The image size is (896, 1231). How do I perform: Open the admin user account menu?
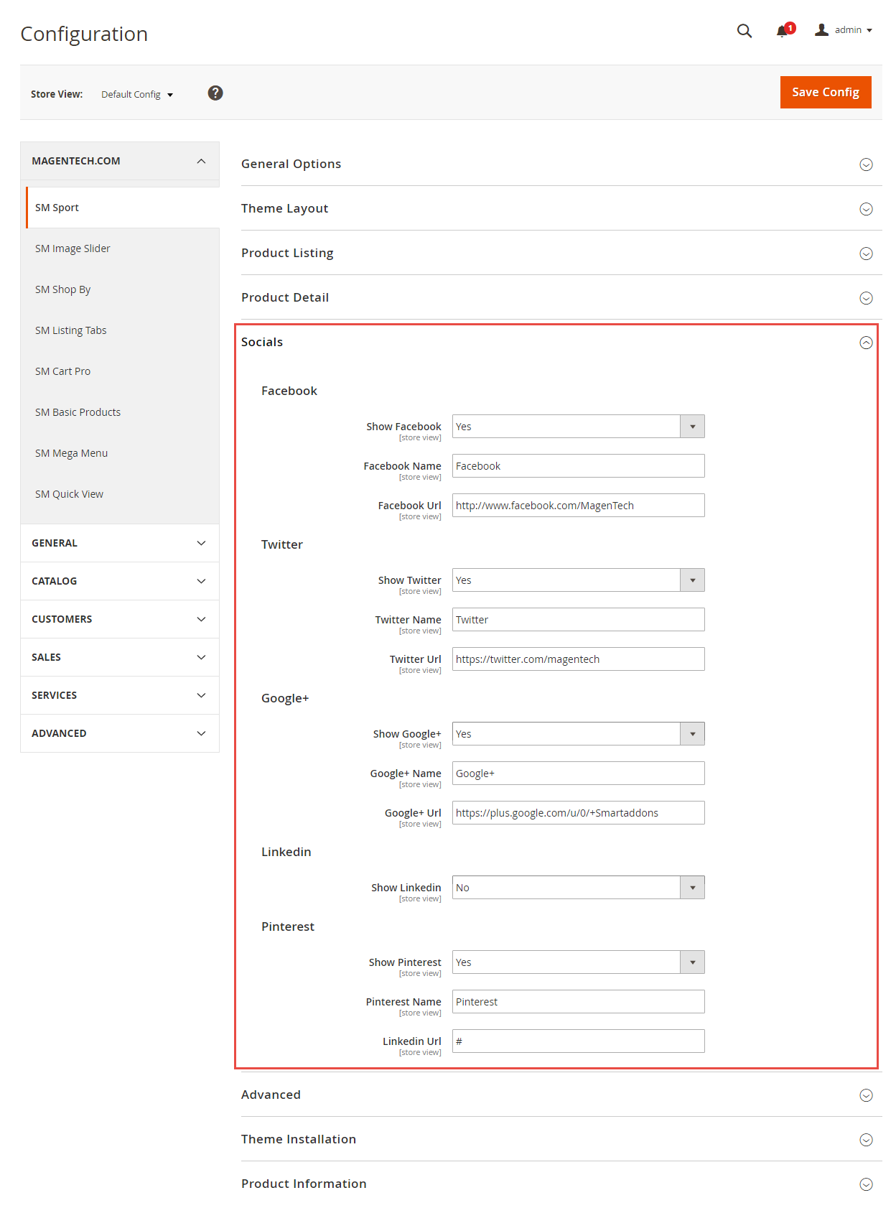pos(844,30)
